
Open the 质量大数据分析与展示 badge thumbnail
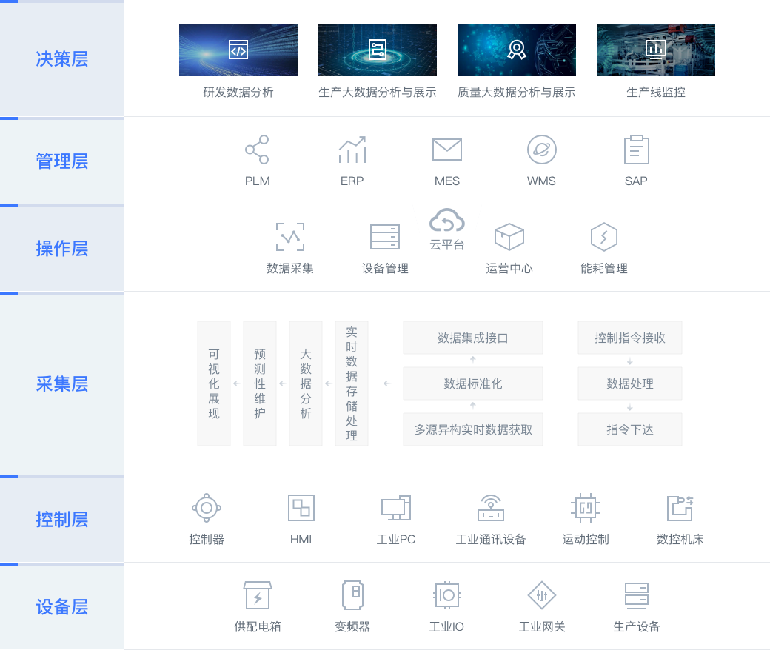[517, 50]
